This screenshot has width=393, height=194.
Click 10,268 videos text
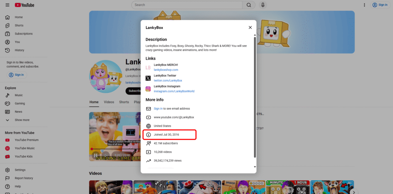163,152
